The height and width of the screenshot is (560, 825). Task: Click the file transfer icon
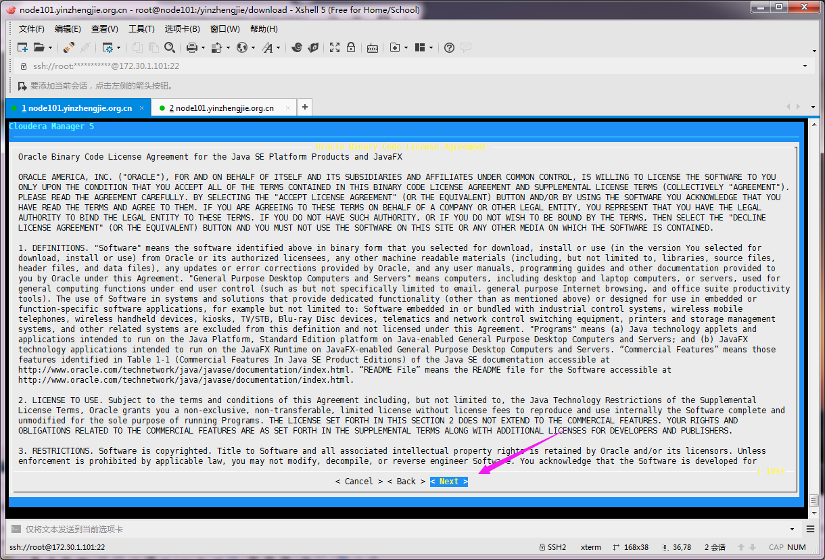(217, 47)
